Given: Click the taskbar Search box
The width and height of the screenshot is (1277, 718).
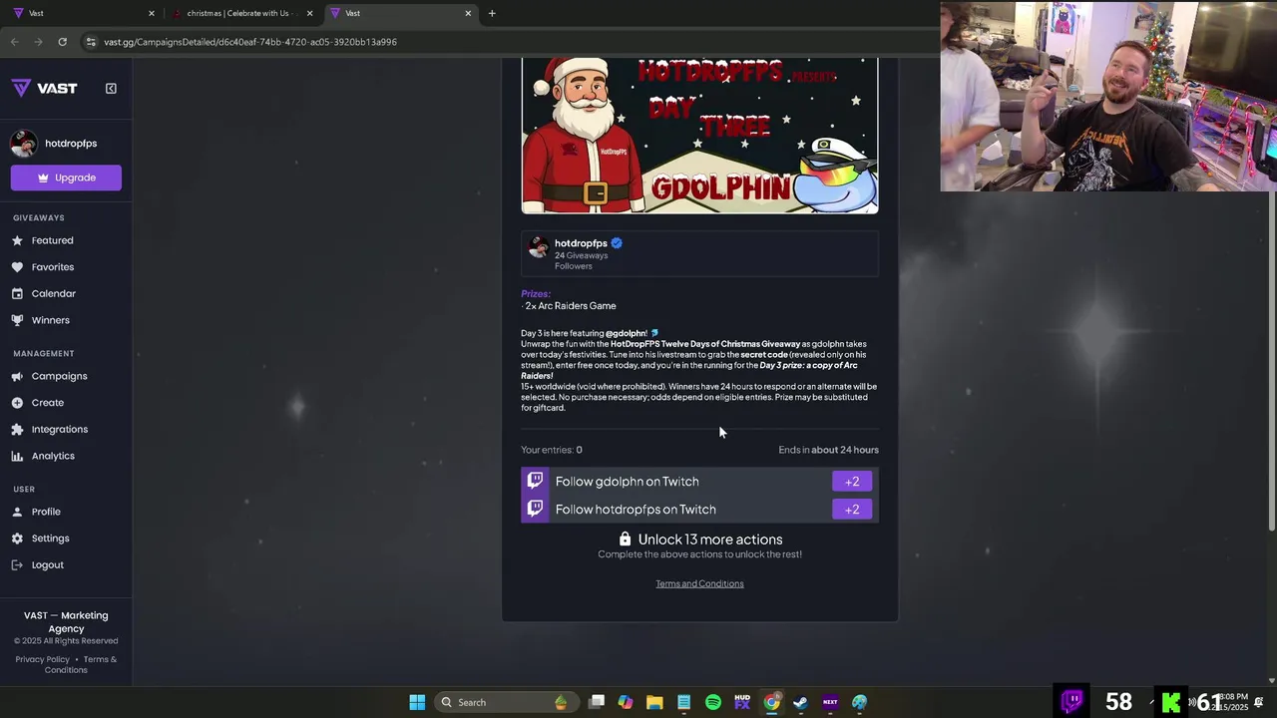Looking at the screenshot, I should [x=505, y=702].
